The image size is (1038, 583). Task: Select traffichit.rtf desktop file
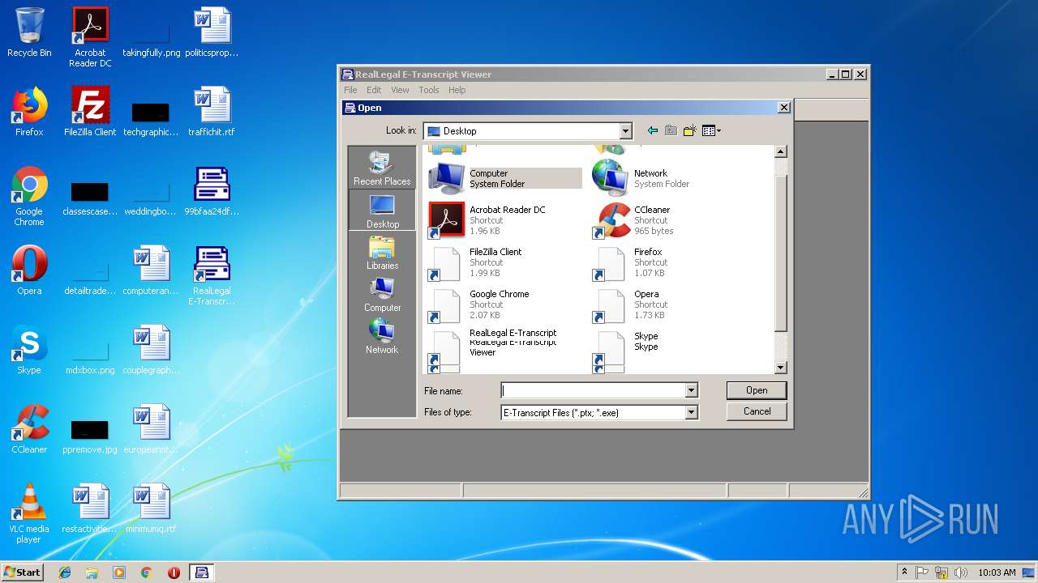[212, 112]
